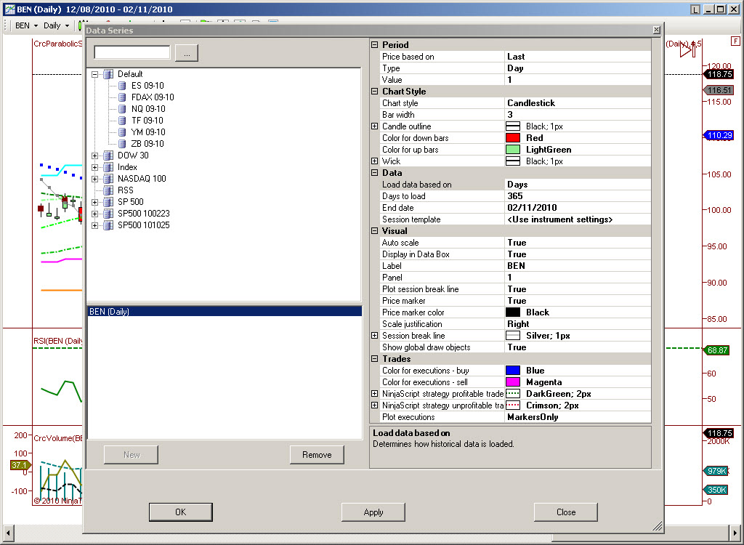744x545 pixels.
Task: Click the End date value 02/11/2010
Action: [x=578, y=207]
